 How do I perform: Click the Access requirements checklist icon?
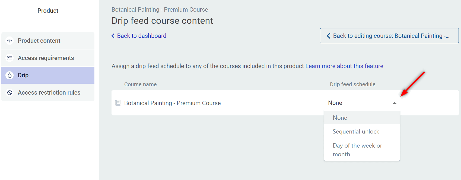(x=10, y=58)
